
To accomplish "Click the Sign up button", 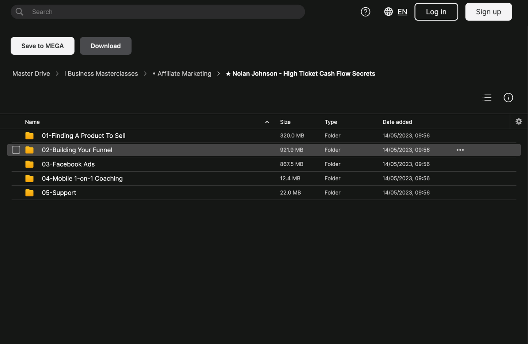I will tap(489, 12).
